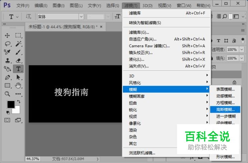The width and height of the screenshot is (248, 163).
Task: Select the Lasso tool
Action: [x=8, y=44]
